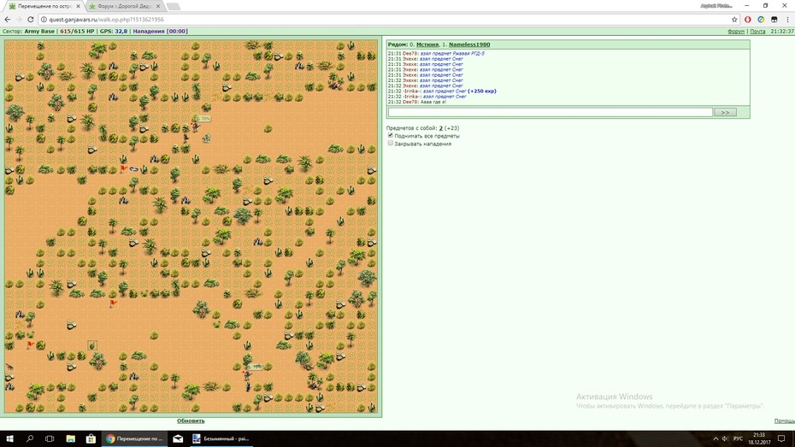The image size is (795, 447).
Task: Open Windows Start menu
Action: coord(9,438)
